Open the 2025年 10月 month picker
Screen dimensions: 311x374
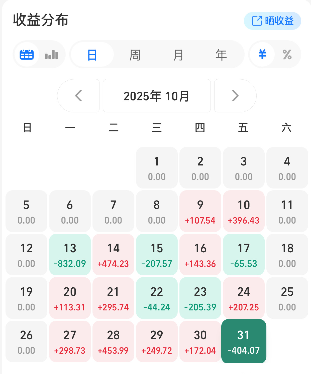(x=157, y=96)
